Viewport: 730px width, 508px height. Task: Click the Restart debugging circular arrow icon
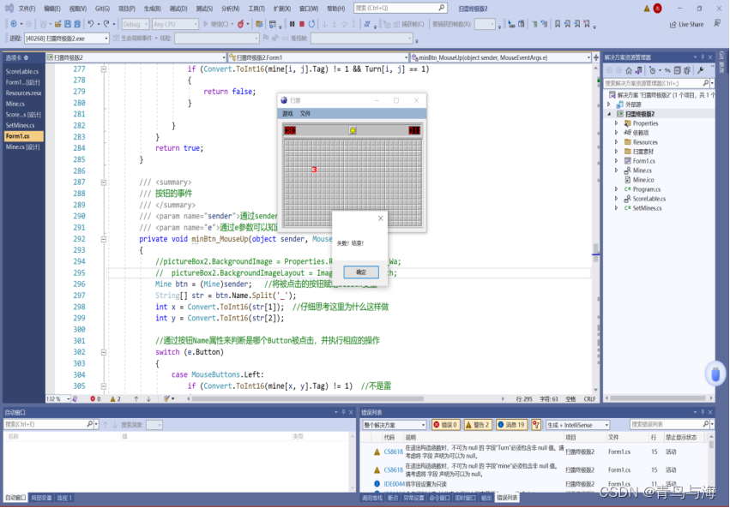pos(311,24)
